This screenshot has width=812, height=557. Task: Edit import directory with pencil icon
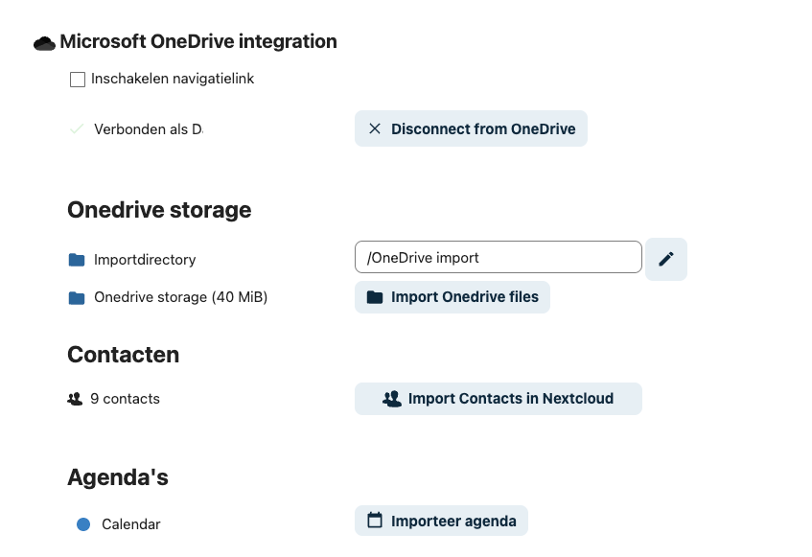666,259
